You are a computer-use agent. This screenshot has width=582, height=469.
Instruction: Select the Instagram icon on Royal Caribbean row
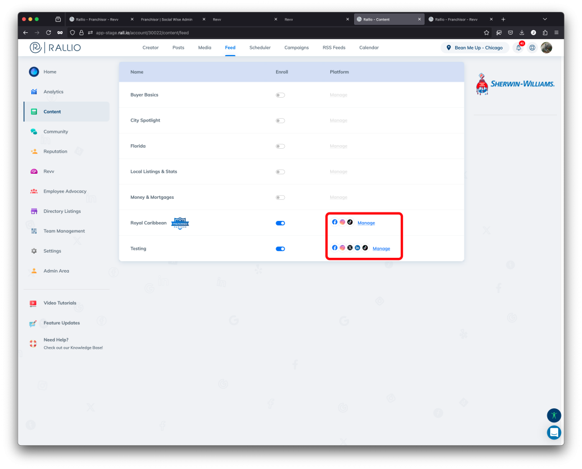pos(342,222)
